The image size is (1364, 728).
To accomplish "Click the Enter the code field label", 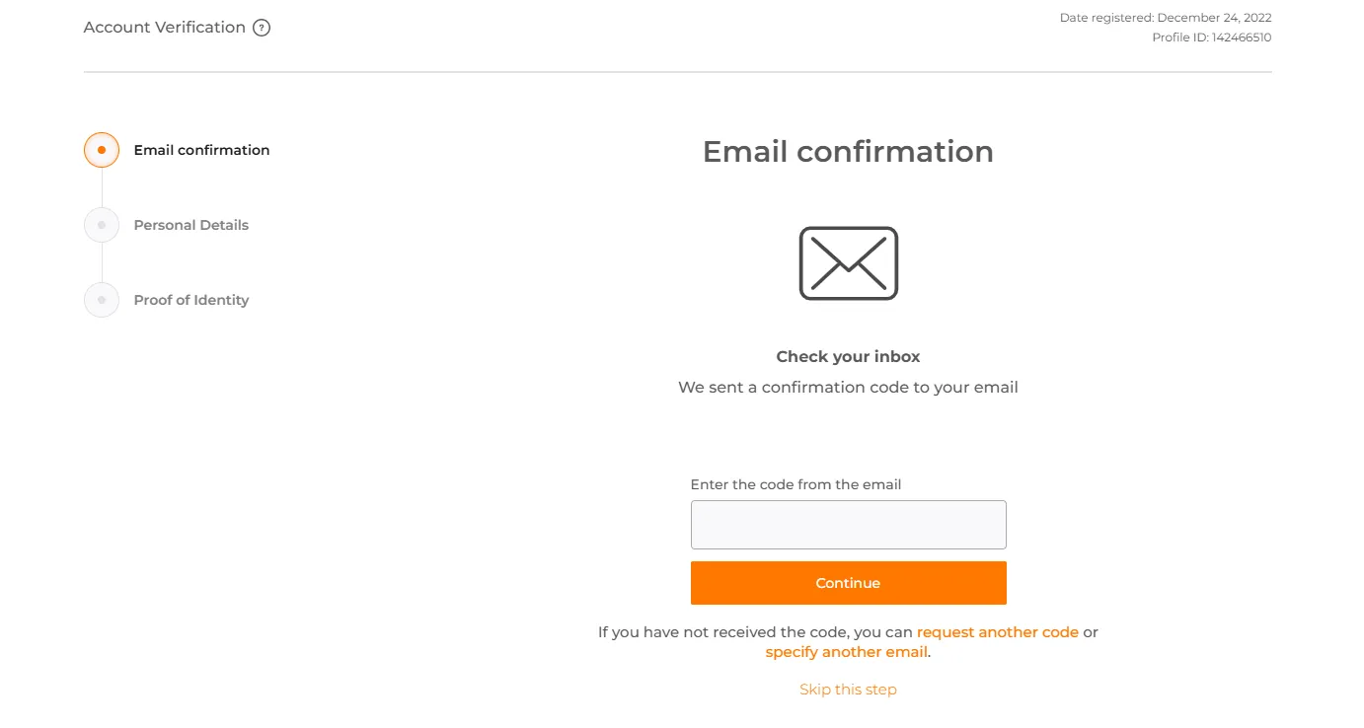I will coord(796,484).
